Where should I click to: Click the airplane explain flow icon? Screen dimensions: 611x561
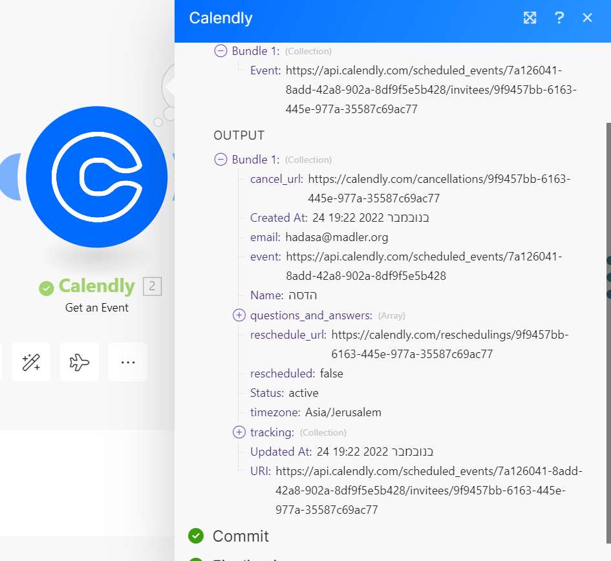80,362
